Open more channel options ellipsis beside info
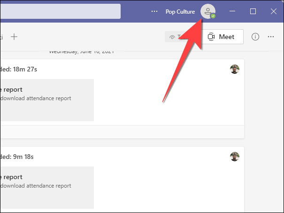 270,37
